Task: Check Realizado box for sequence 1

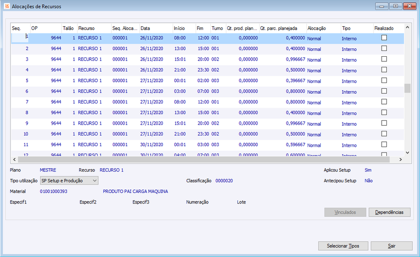Action: coord(384,37)
